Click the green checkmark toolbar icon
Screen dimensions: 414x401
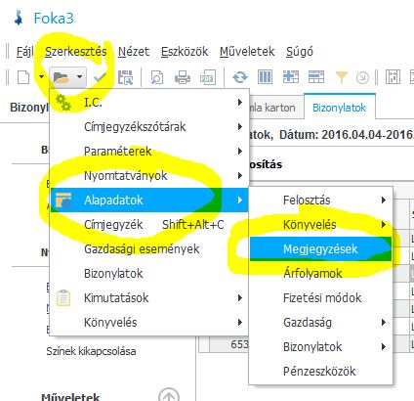(x=100, y=77)
